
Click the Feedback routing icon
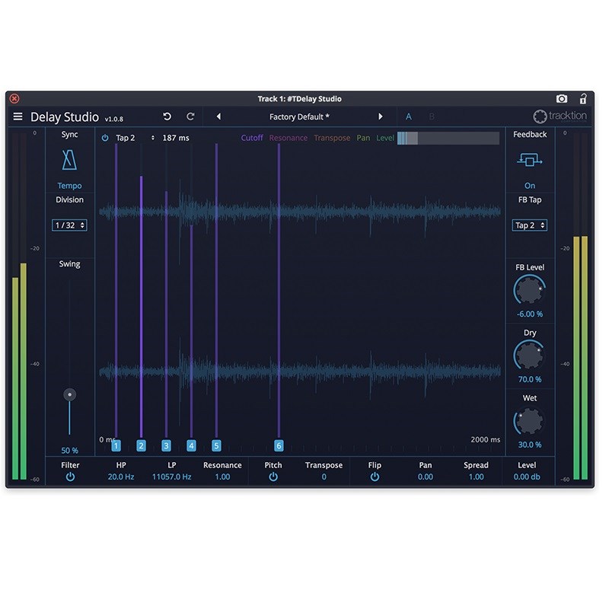click(x=529, y=159)
